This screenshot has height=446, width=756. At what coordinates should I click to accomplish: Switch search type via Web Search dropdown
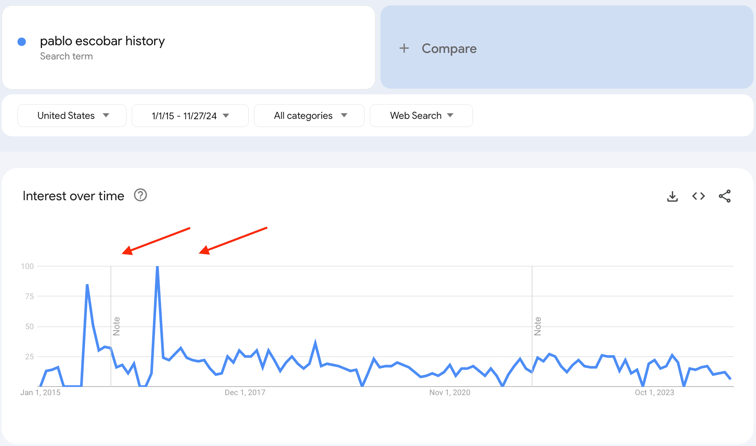(421, 116)
